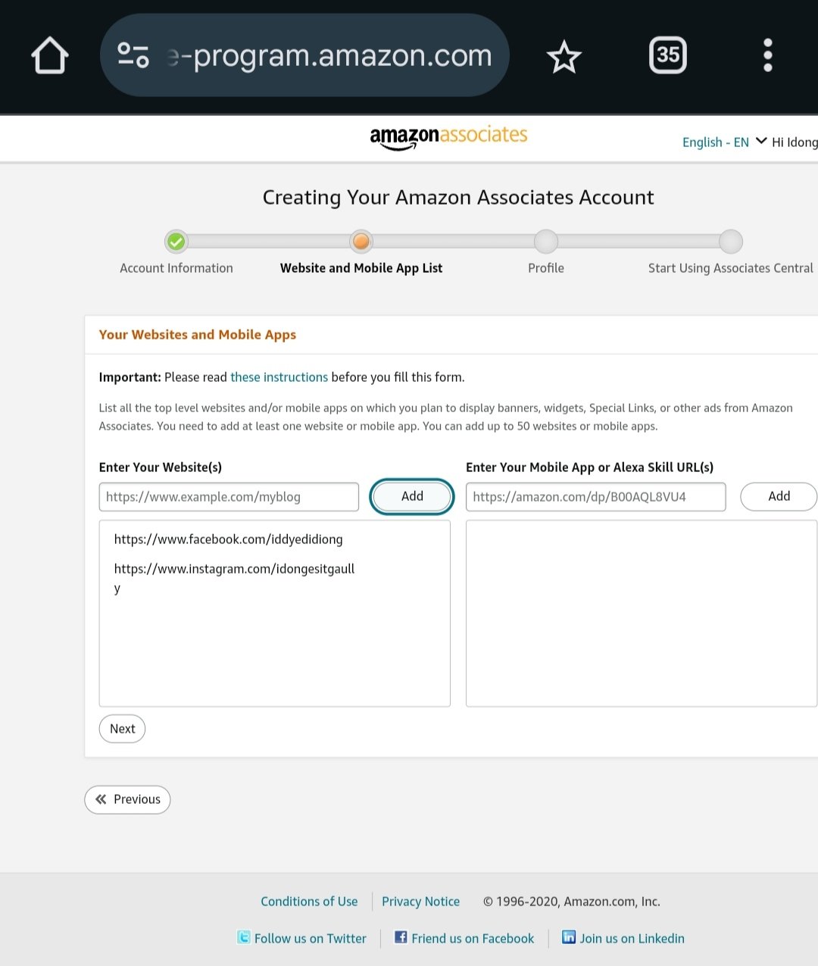Click Add next to mobile app field

click(x=779, y=497)
